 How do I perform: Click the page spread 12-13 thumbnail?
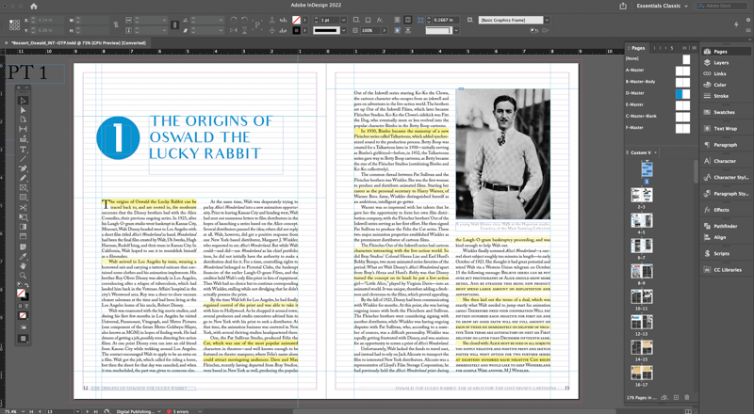click(x=642, y=321)
